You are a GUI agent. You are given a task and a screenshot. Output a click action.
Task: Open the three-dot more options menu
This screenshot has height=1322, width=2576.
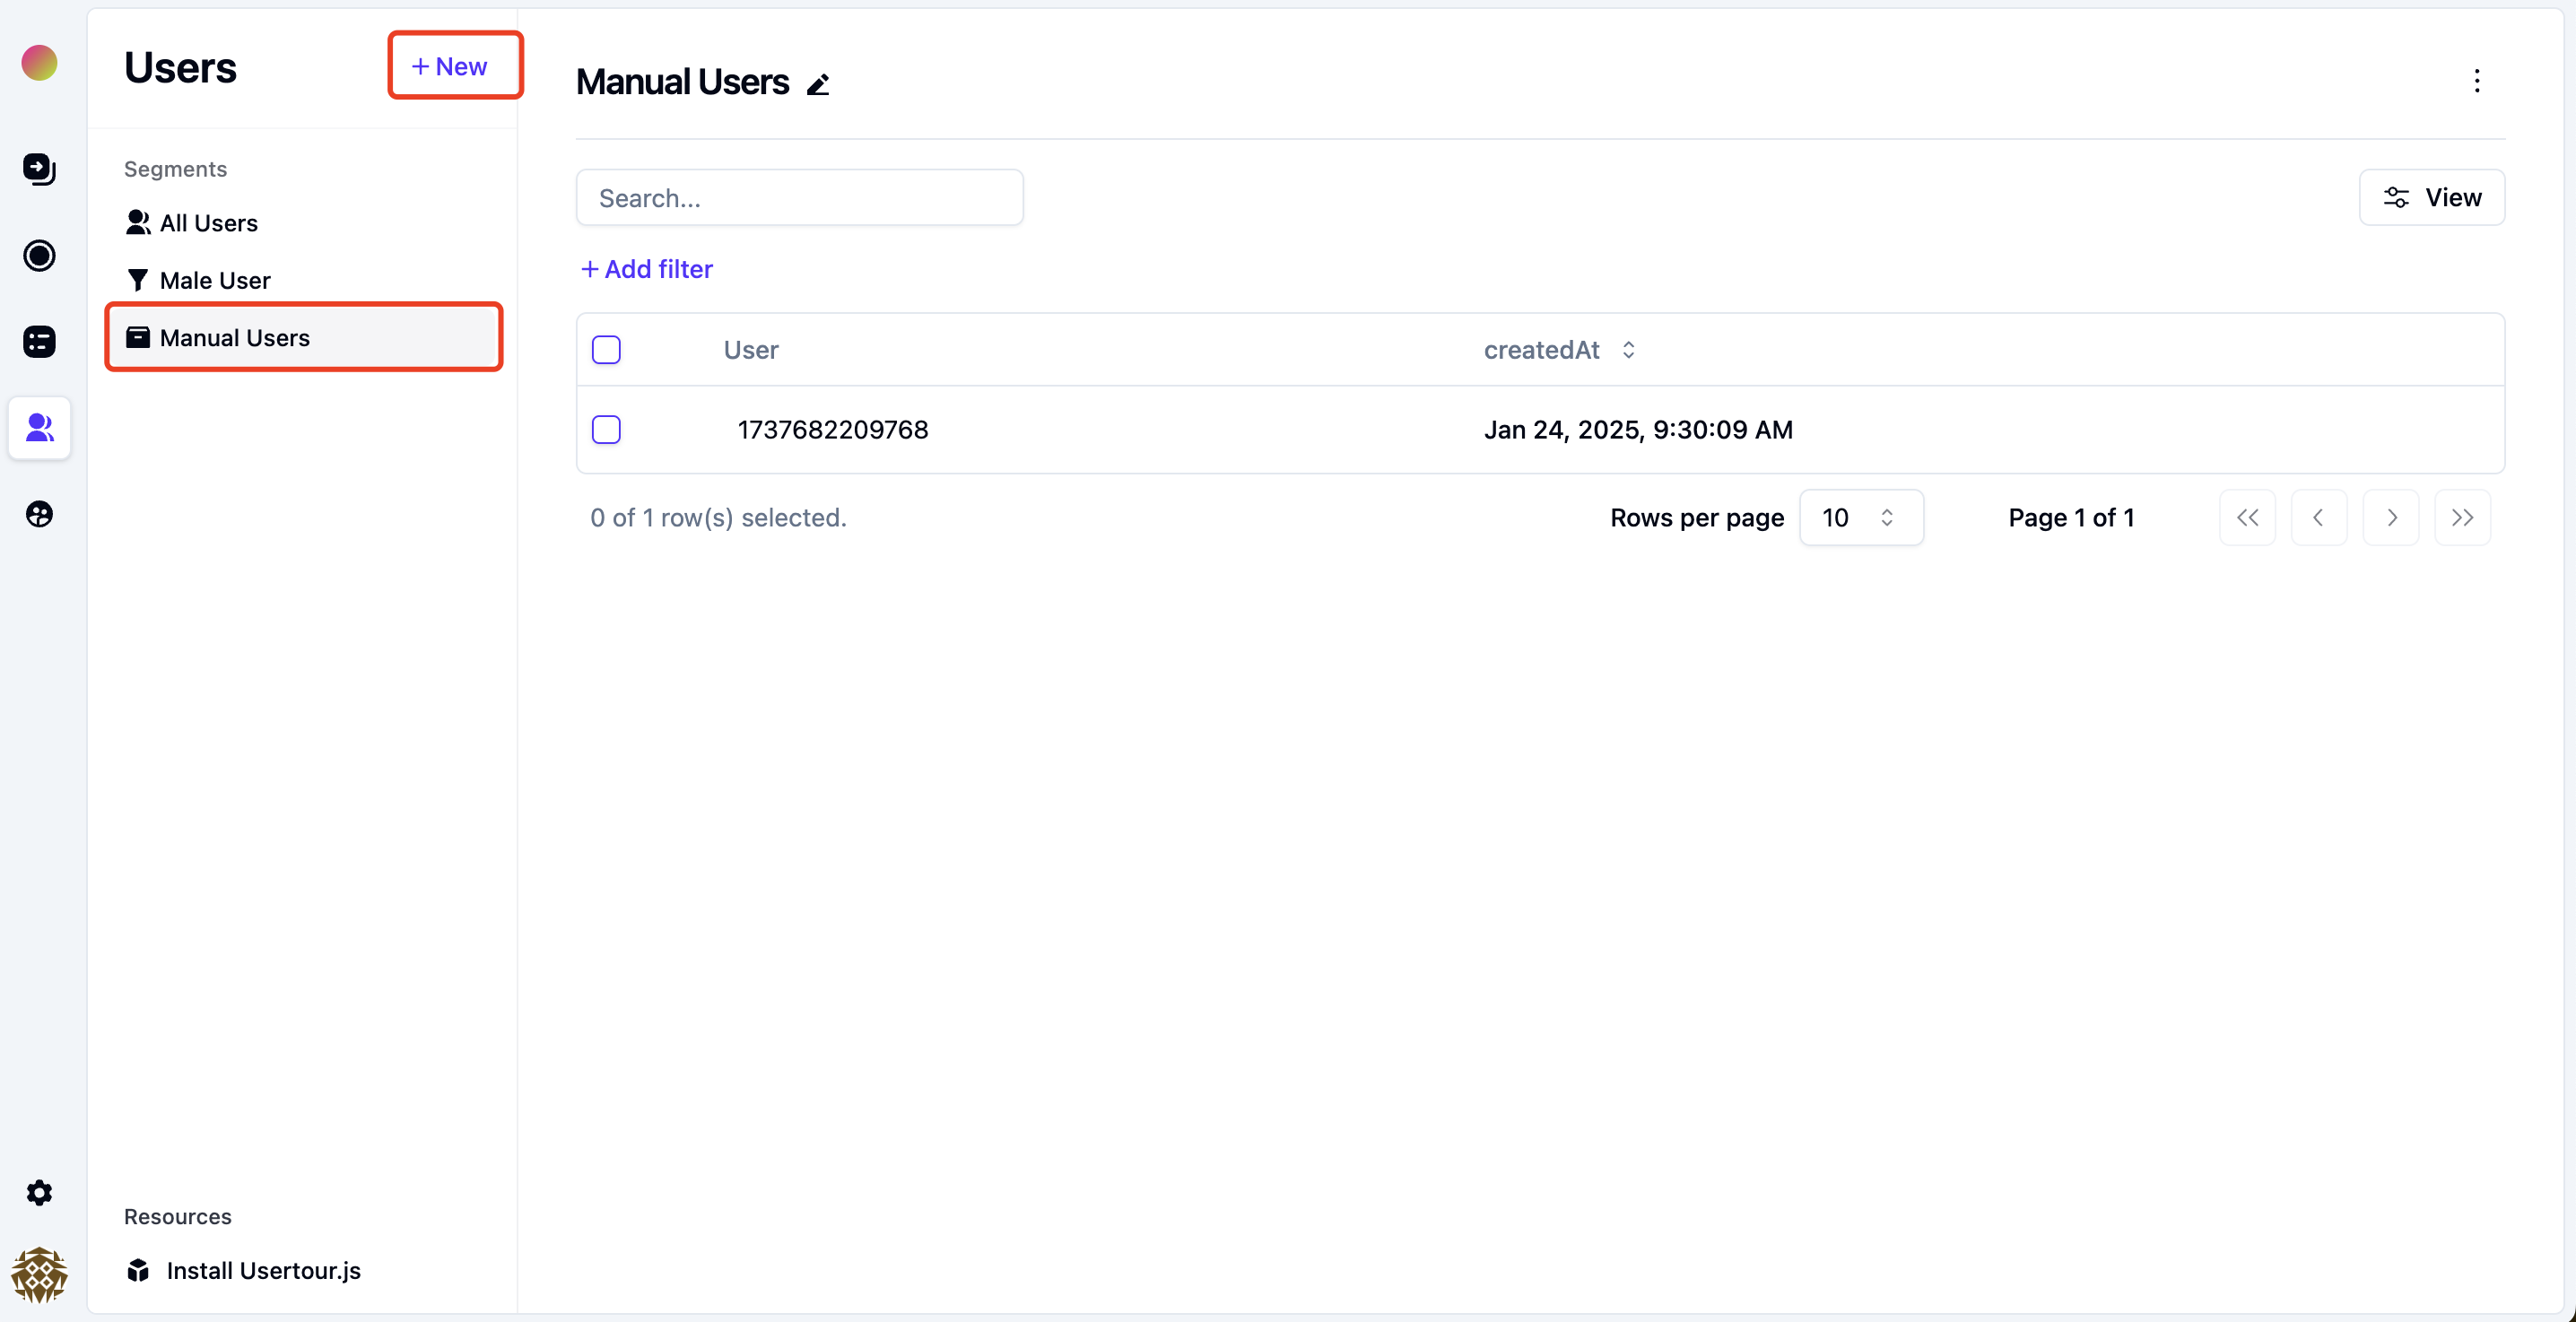2476,81
